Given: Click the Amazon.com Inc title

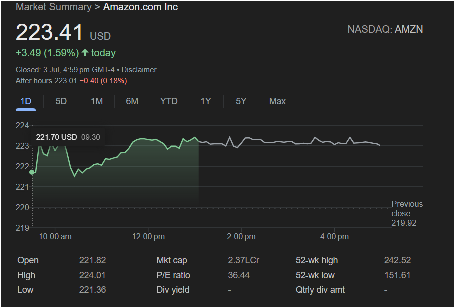Looking at the screenshot, I should [x=140, y=7].
